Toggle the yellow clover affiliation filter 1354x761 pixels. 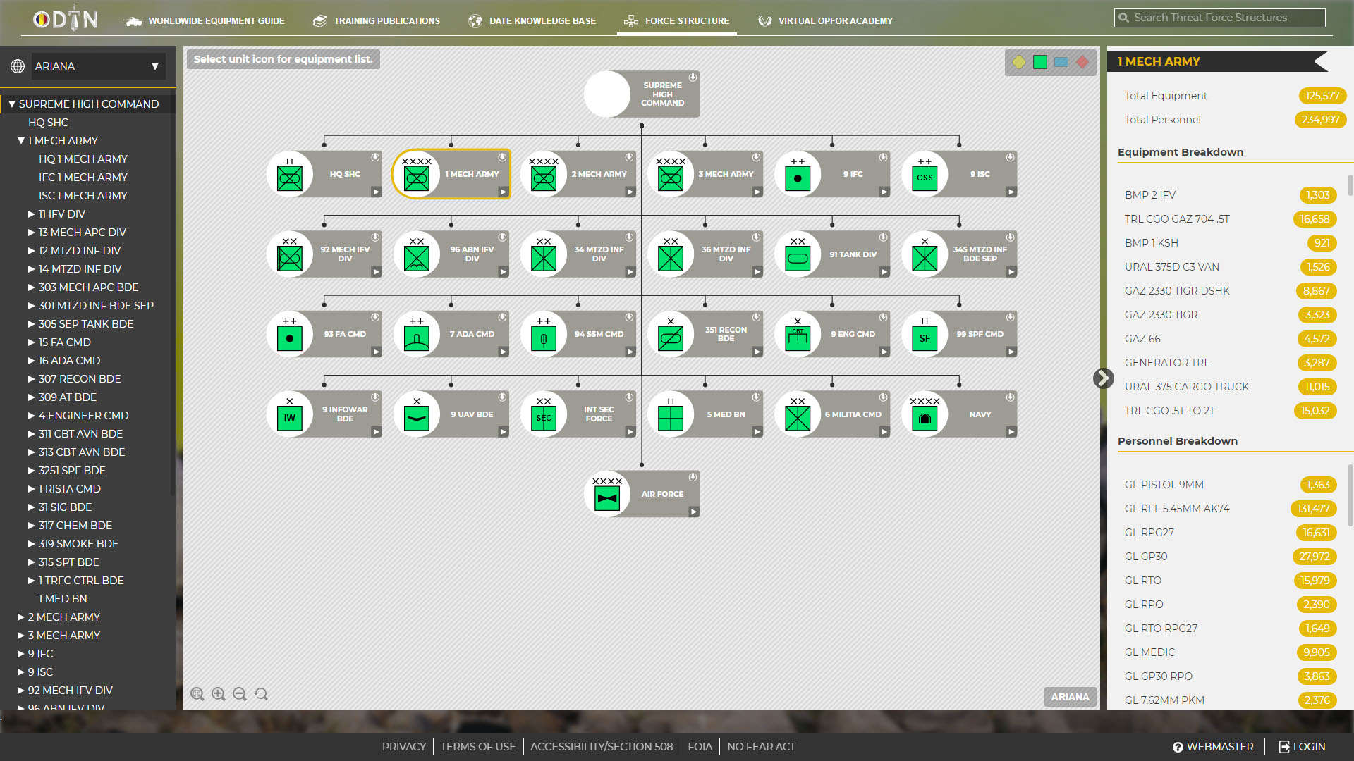(x=1019, y=62)
